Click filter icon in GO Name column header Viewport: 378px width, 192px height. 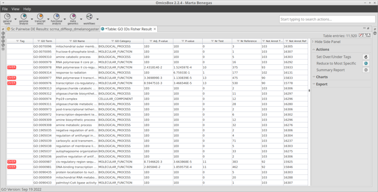tap(71, 41)
